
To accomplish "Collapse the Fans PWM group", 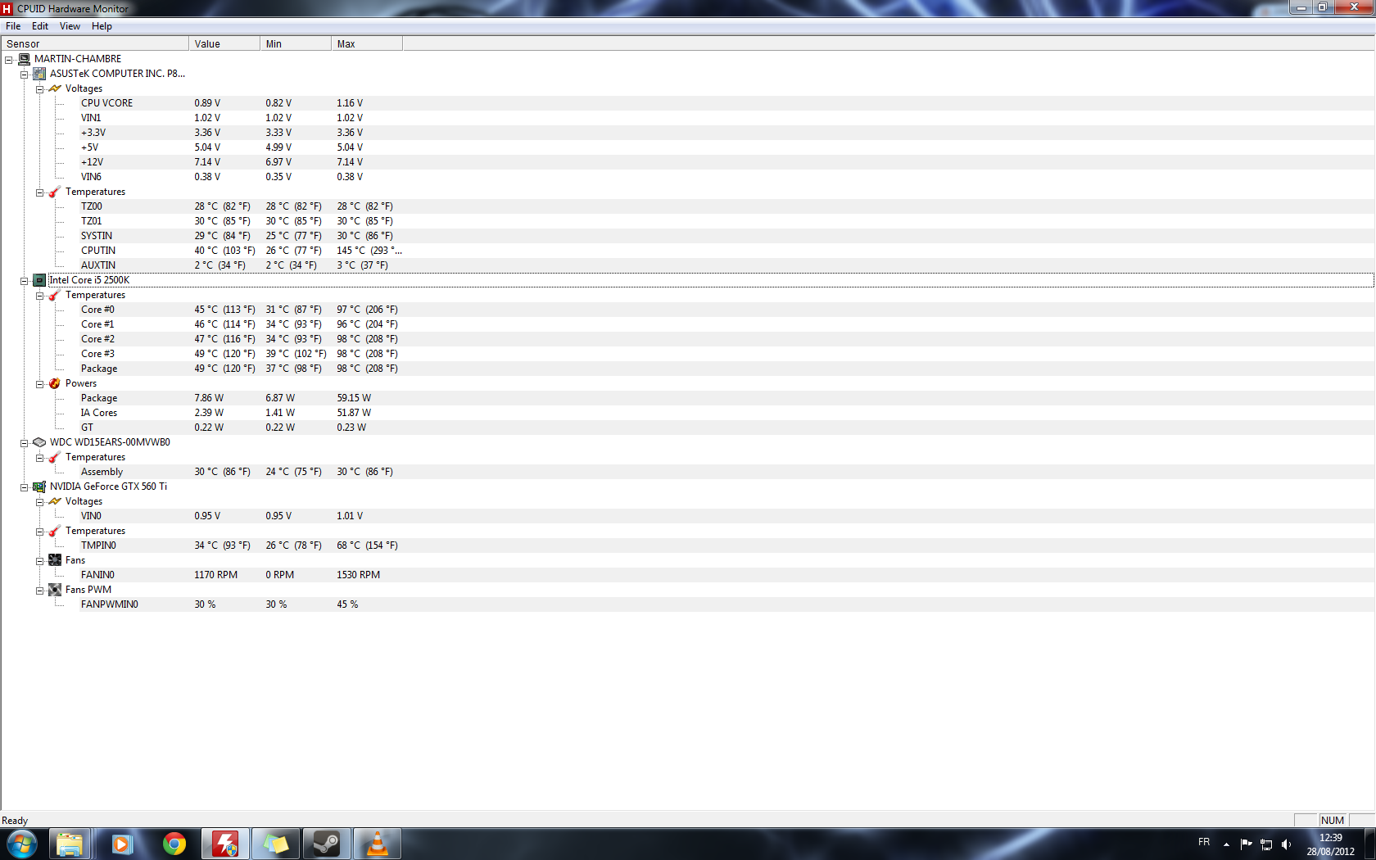I will point(40,591).
